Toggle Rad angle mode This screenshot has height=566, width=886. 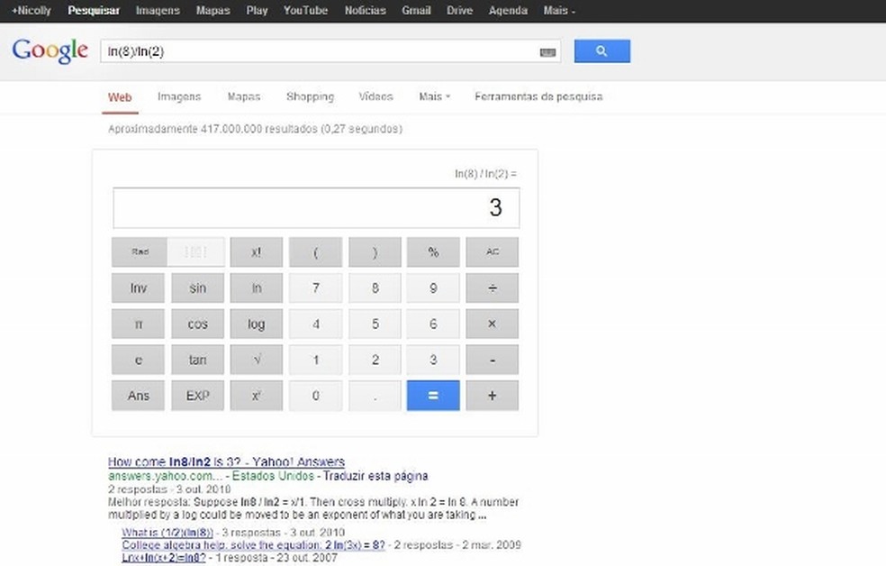(138, 251)
